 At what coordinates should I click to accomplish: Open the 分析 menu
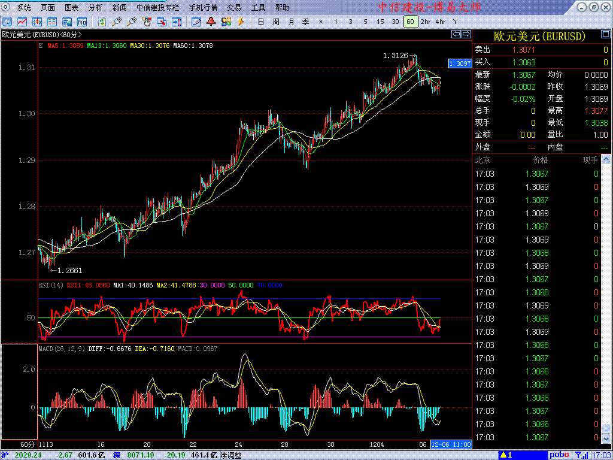pos(95,7)
